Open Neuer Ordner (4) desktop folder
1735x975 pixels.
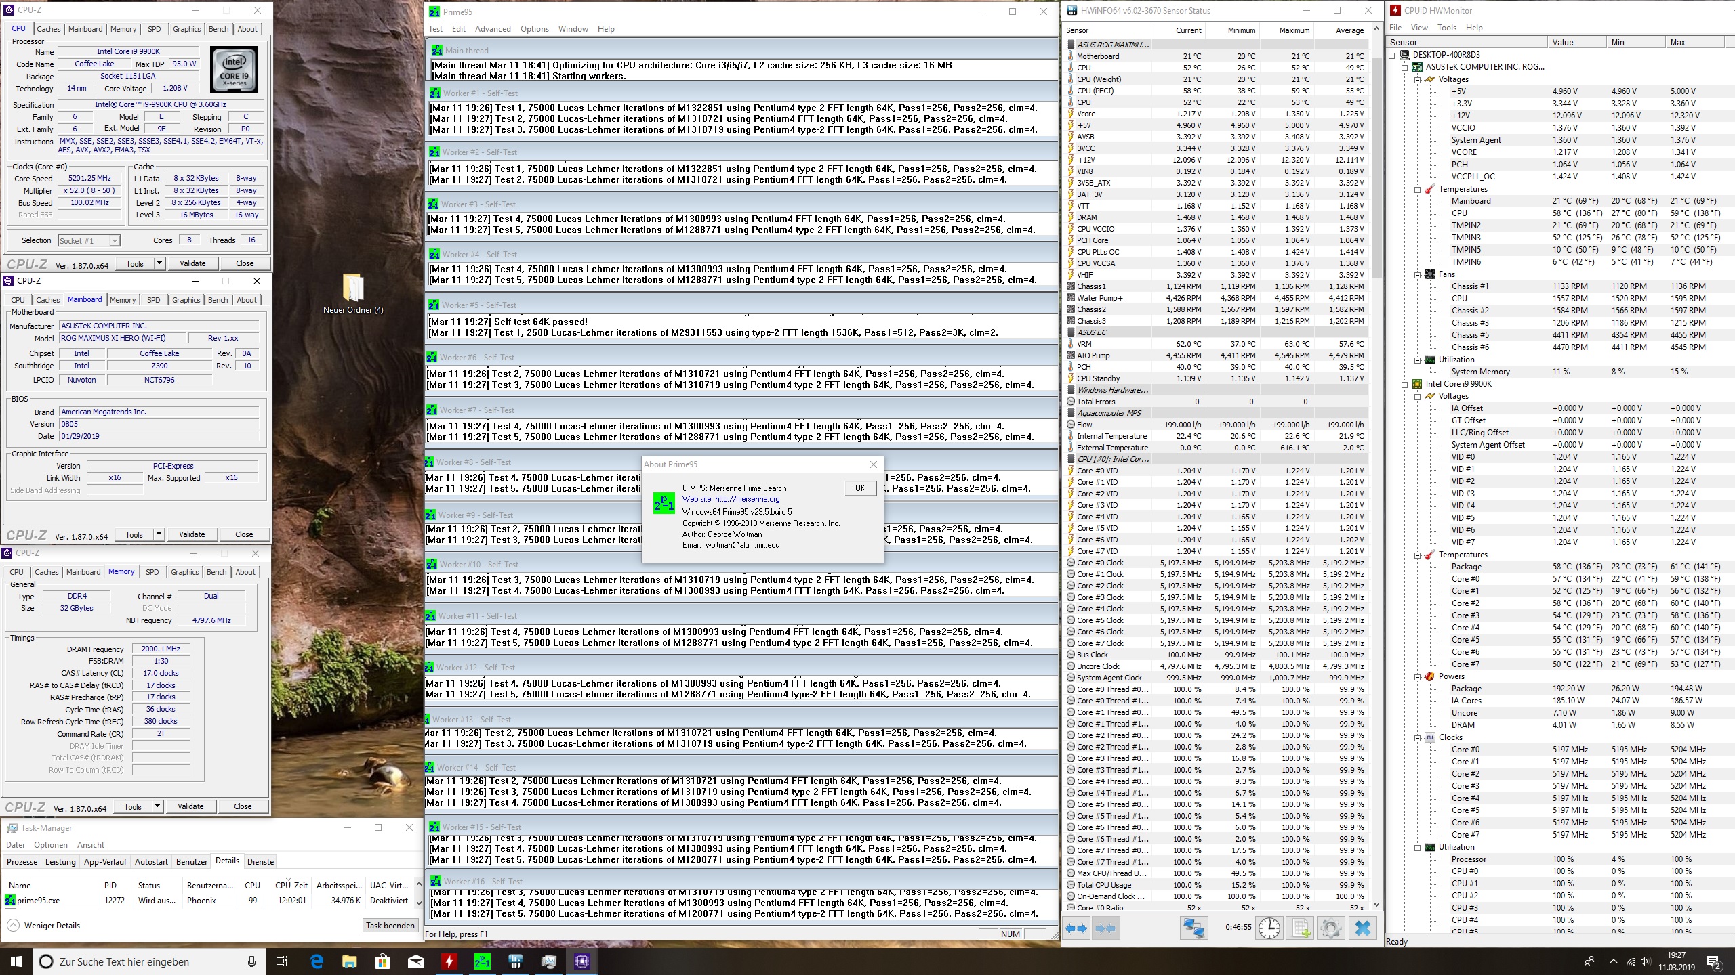(x=353, y=293)
